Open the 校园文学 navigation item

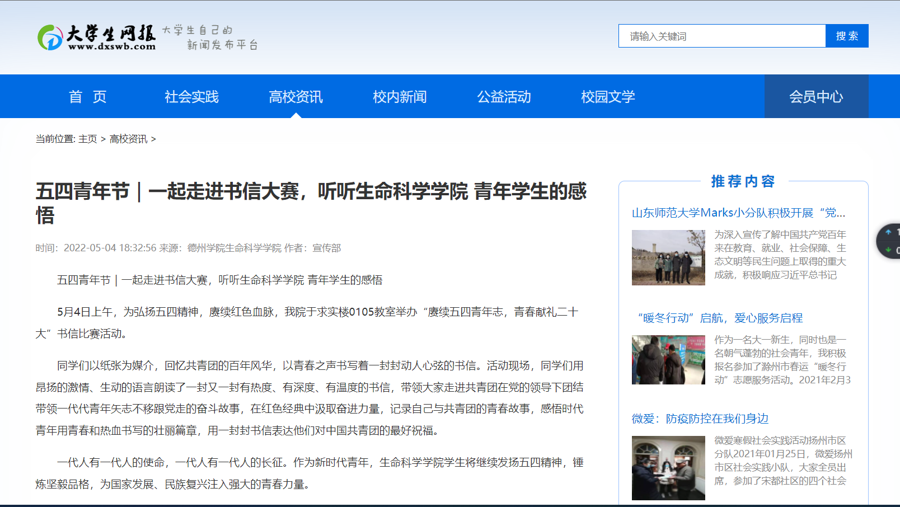click(x=608, y=97)
